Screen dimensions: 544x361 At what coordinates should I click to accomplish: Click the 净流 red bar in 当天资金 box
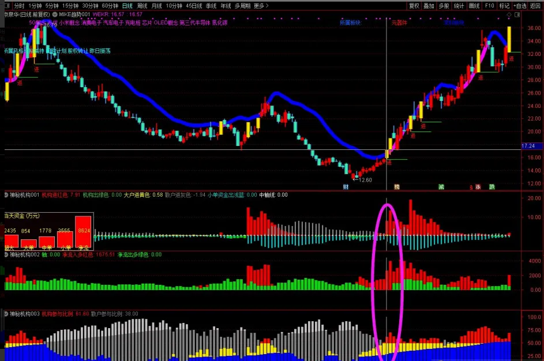coord(83,232)
